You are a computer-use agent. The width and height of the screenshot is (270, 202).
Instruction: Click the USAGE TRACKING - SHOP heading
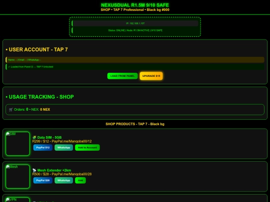pos(40,97)
